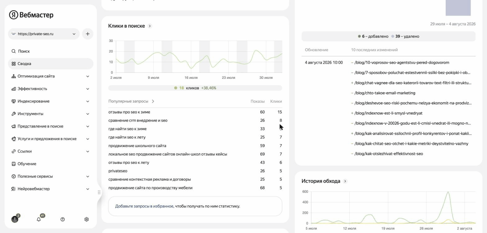487x233 pixels.
Task: Click the add site plus button
Action: coord(88,34)
